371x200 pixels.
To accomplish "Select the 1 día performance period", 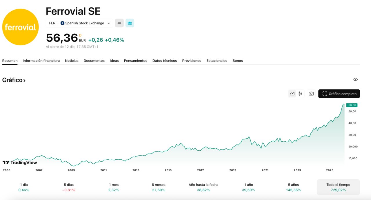I will pyautogui.click(x=23, y=187).
